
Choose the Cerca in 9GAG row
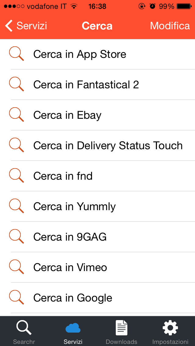pos(70,237)
